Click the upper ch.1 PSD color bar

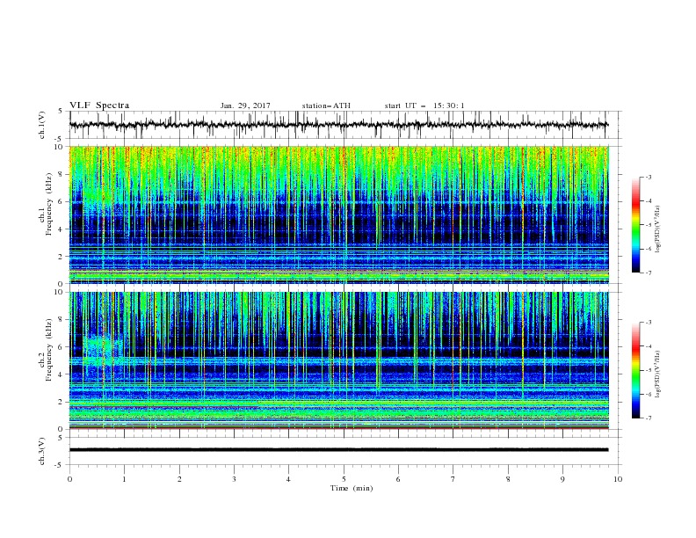[635, 225]
